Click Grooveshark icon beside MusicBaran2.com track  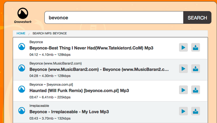point(22,68)
